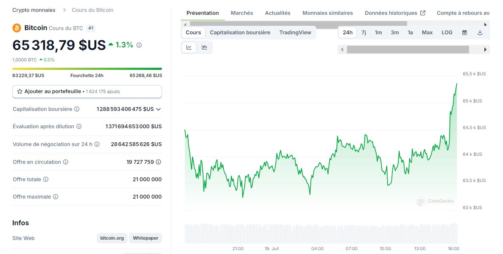Image resolution: width=503 pixels, height=254 pixels.
Task: Click right arrow of tab bar scrollbar
Action: point(485,25)
